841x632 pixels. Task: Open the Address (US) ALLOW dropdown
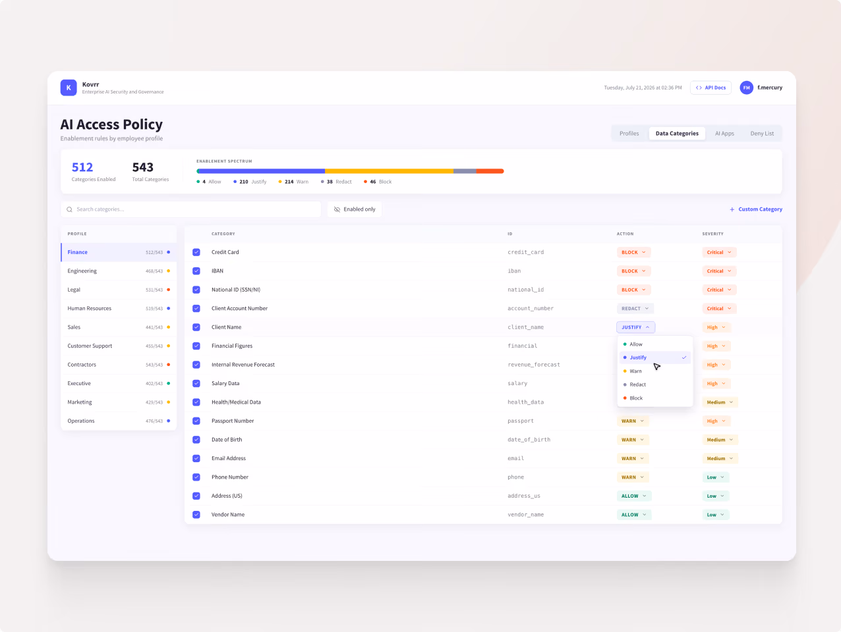tap(634, 496)
